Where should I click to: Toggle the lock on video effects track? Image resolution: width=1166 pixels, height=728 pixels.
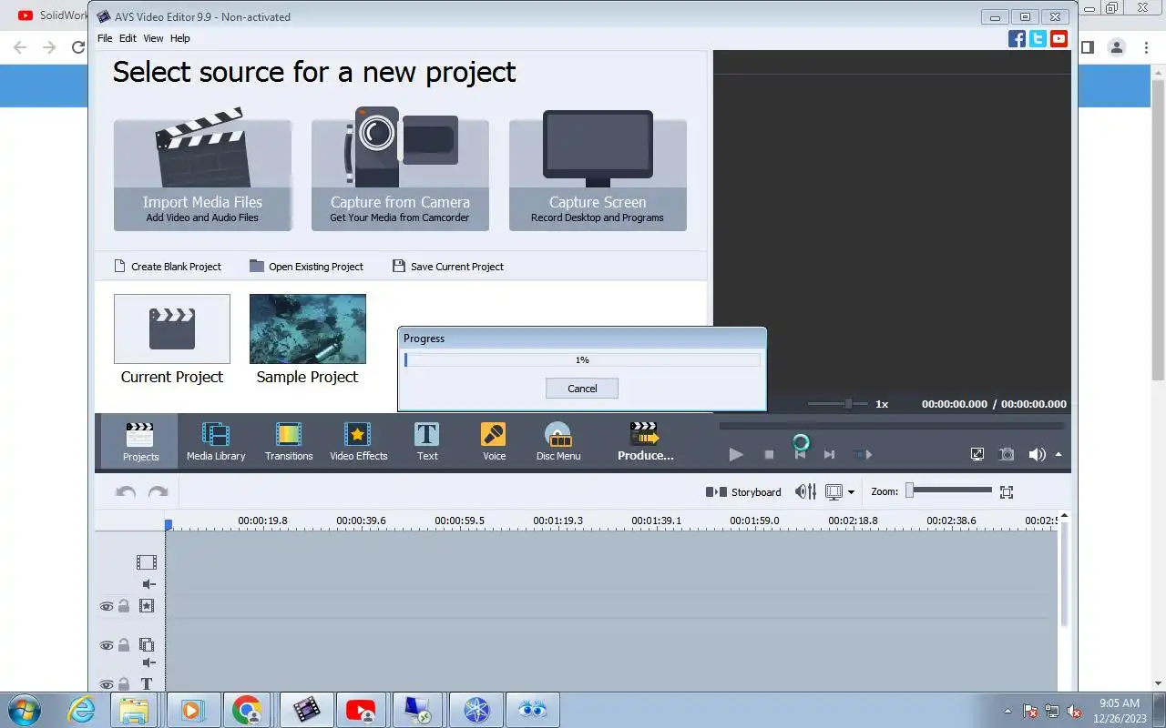[x=124, y=605]
